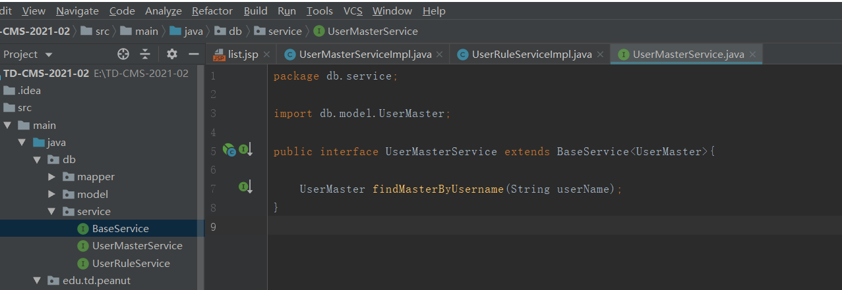Close the UserMasterService.java tab

[x=752, y=55]
